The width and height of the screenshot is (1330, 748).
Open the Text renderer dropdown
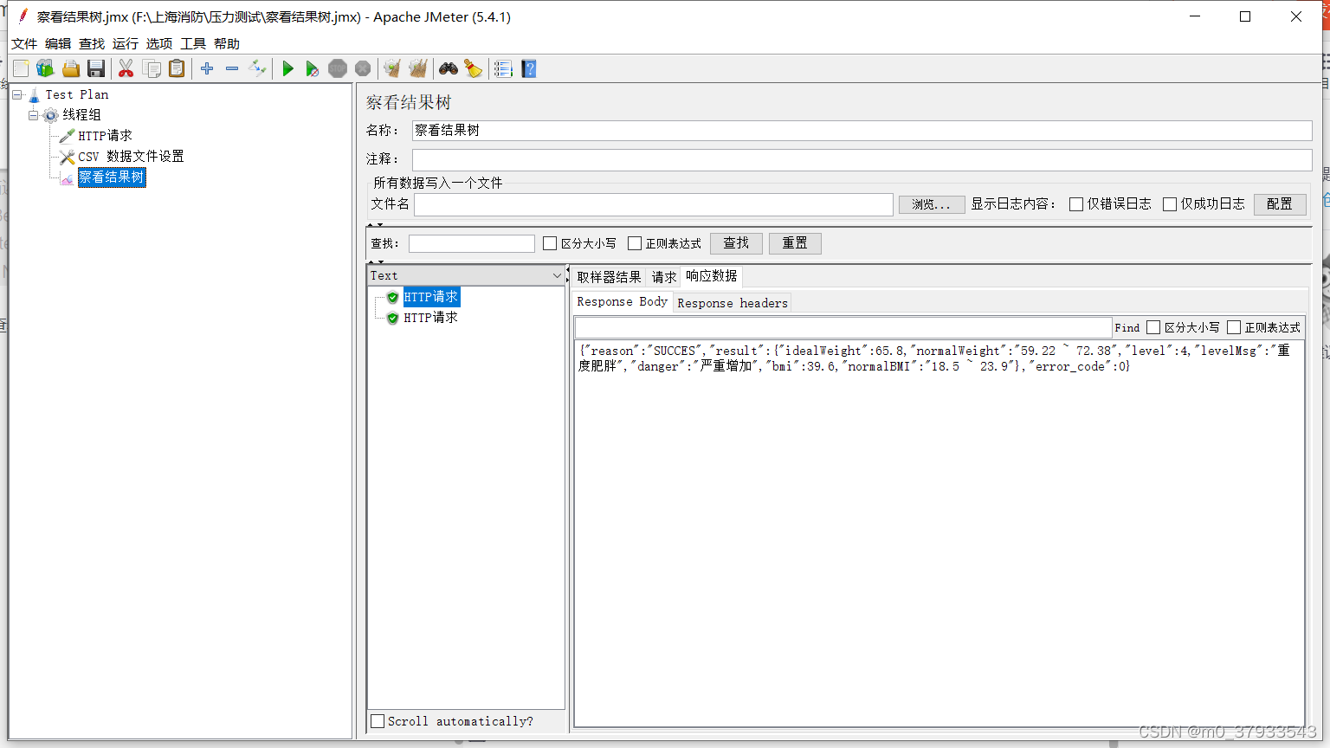(x=466, y=275)
